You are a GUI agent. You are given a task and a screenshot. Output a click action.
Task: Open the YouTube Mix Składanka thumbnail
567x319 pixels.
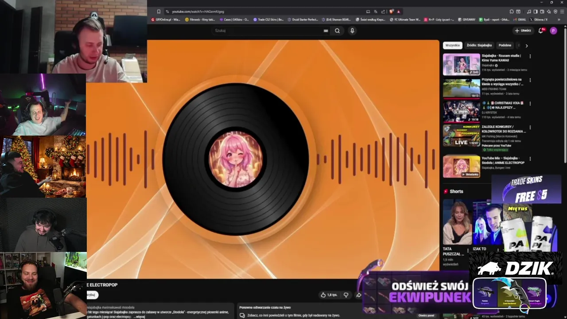click(x=461, y=167)
